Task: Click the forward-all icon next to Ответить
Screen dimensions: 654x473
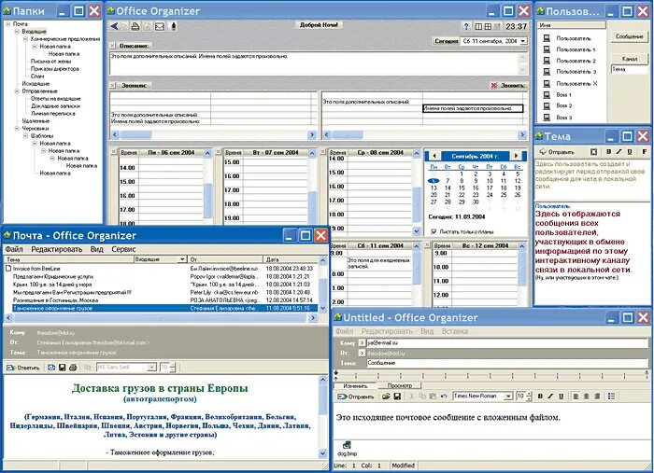Action: 51,368
